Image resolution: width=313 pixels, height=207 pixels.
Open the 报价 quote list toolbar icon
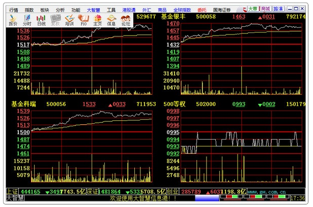[13, 20]
